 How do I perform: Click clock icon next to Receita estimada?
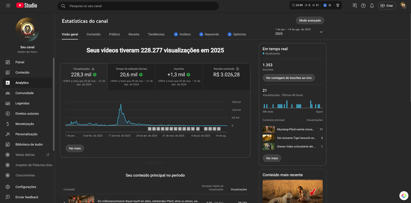(237, 69)
